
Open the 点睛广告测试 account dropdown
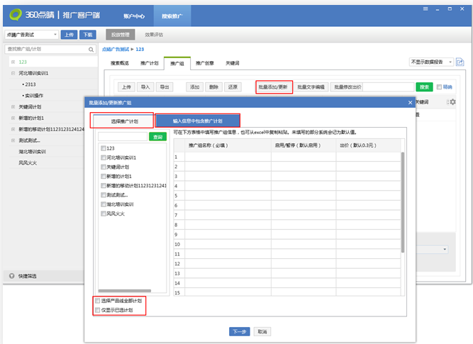pyautogui.click(x=31, y=34)
